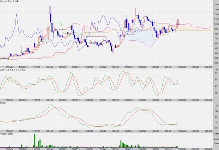
Task: Click the 1,000 price level label
Action: point(216,24)
